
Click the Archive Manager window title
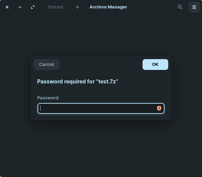(x=108, y=7)
